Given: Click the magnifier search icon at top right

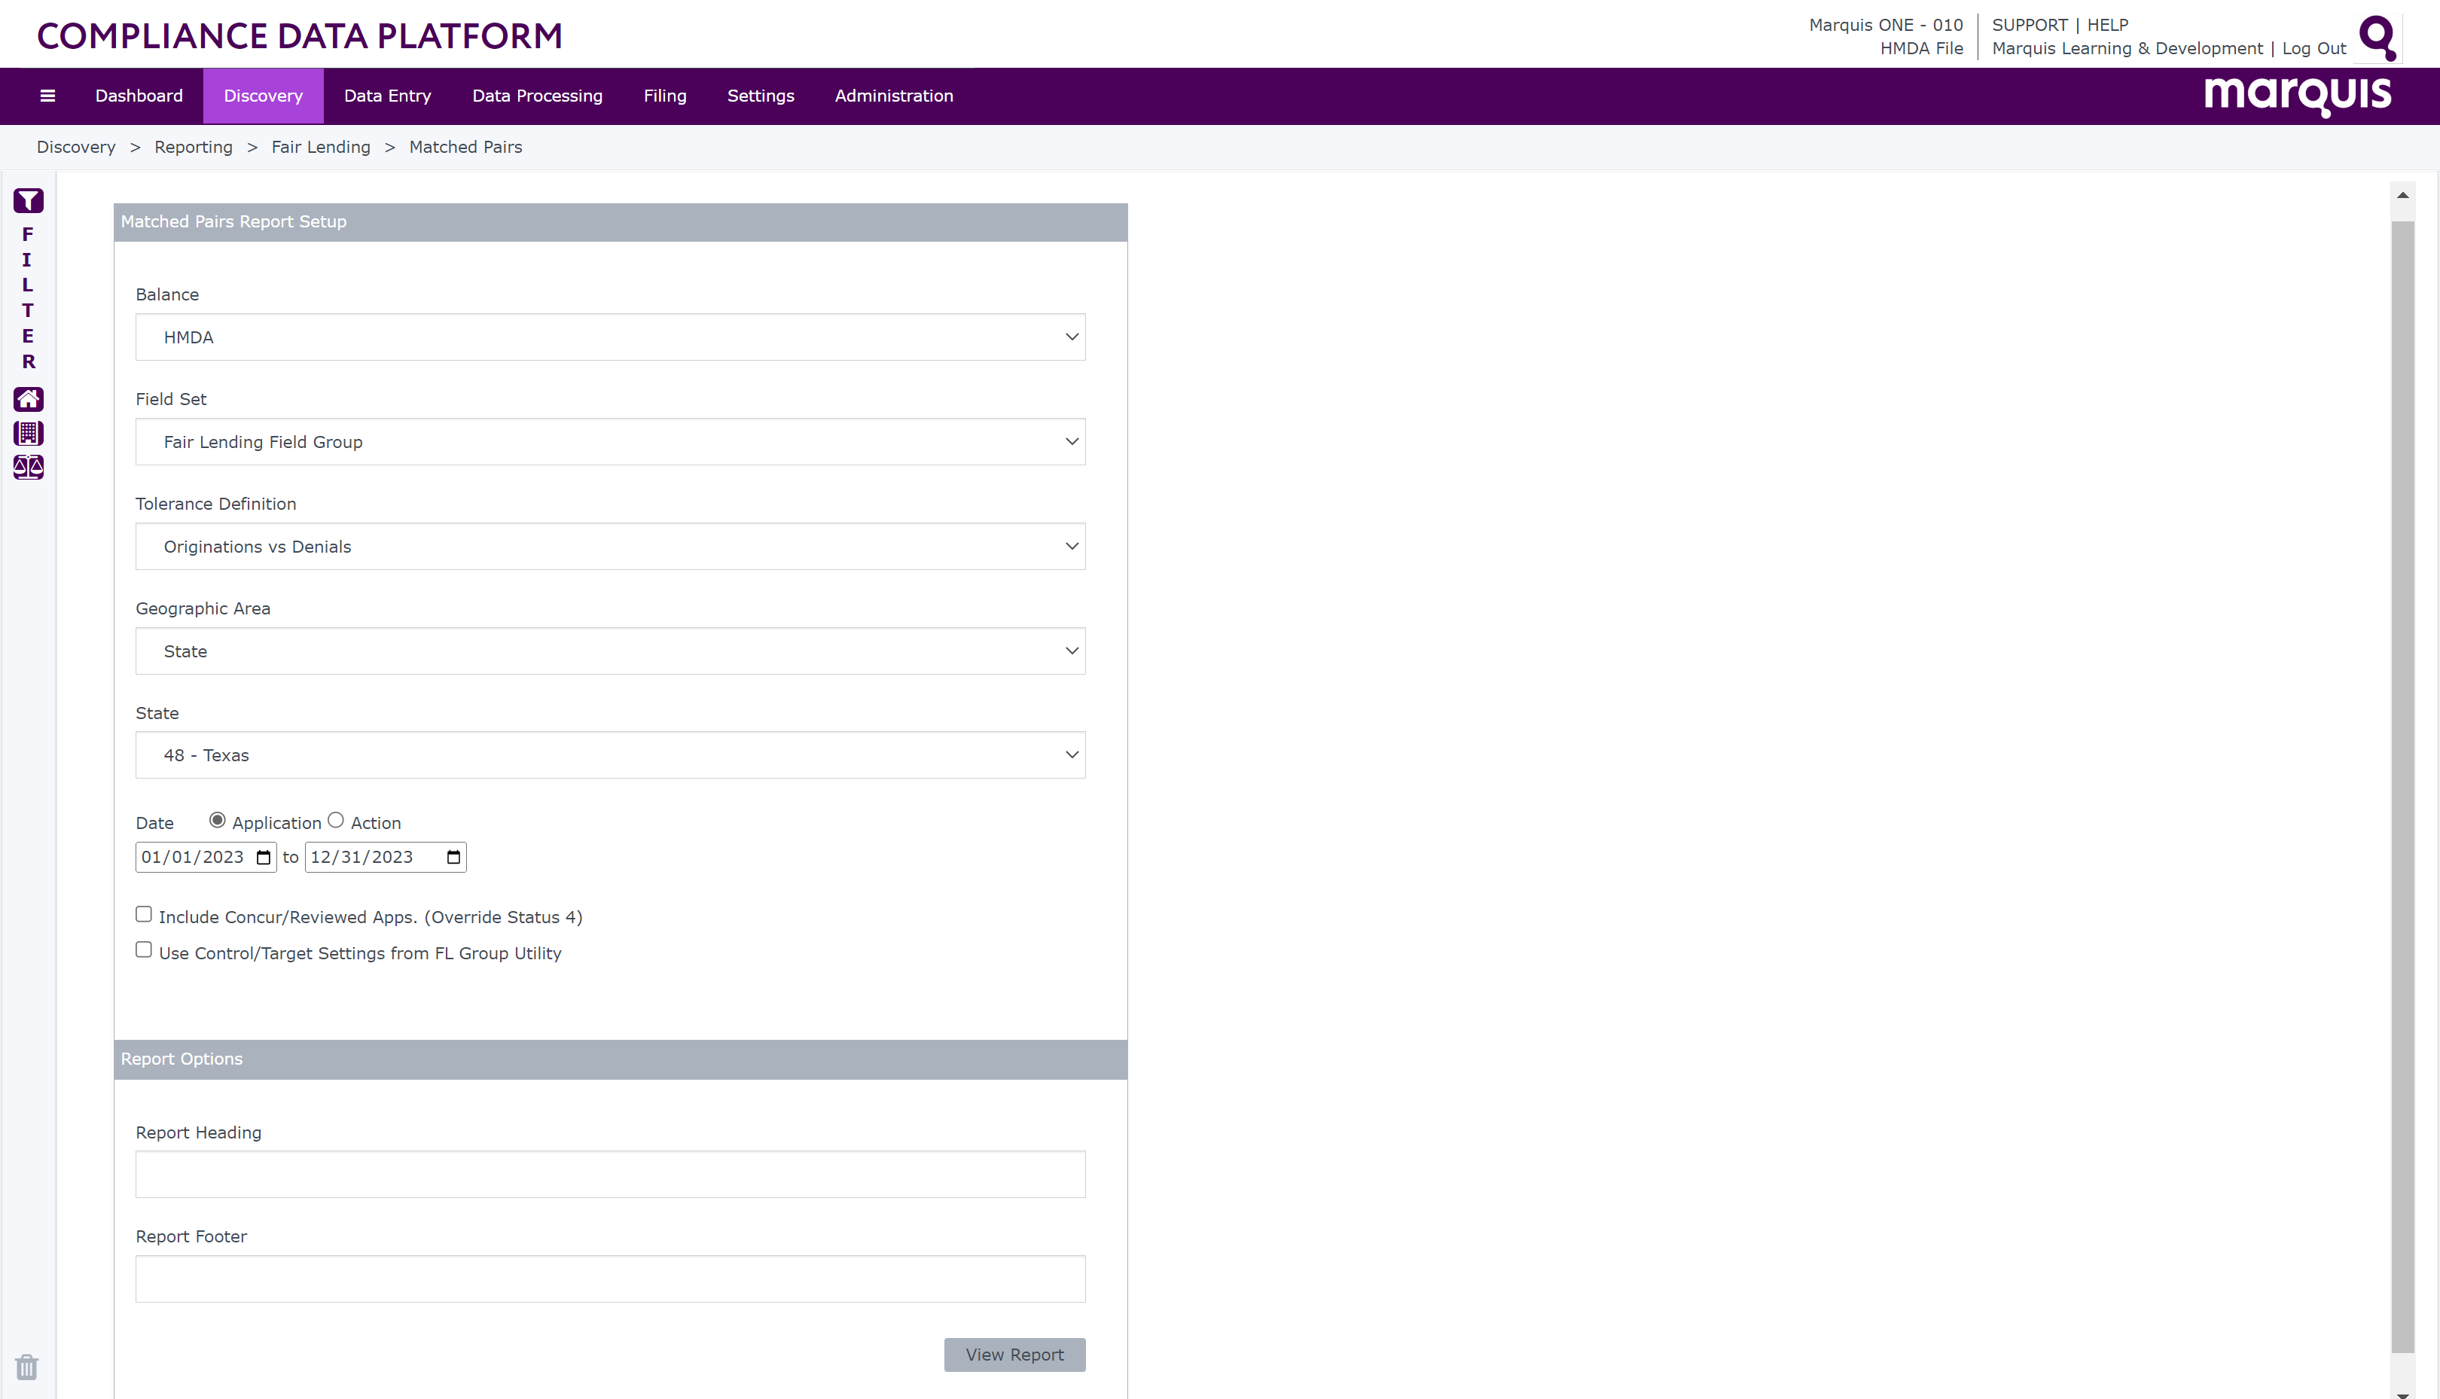Looking at the screenshot, I should (2378, 38).
